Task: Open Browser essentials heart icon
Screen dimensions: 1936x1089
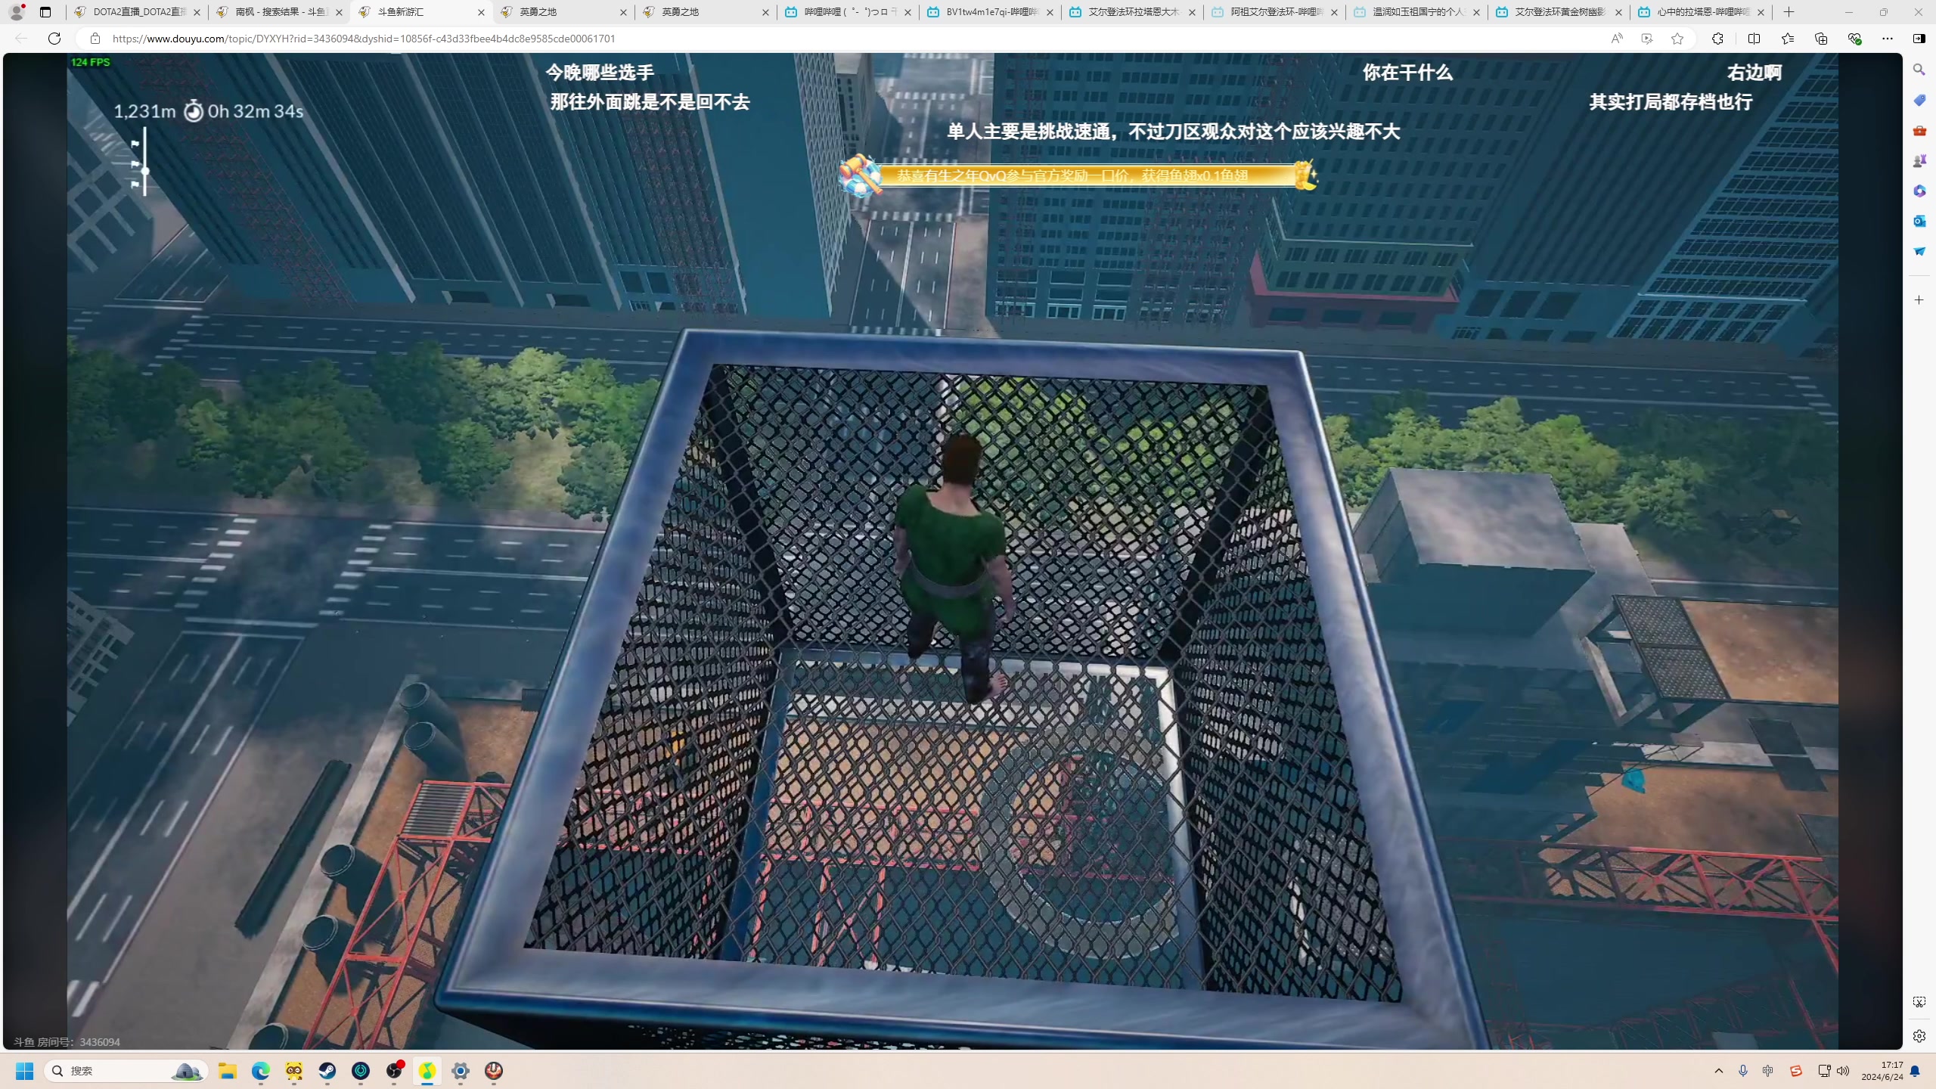Action: click(x=1854, y=39)
